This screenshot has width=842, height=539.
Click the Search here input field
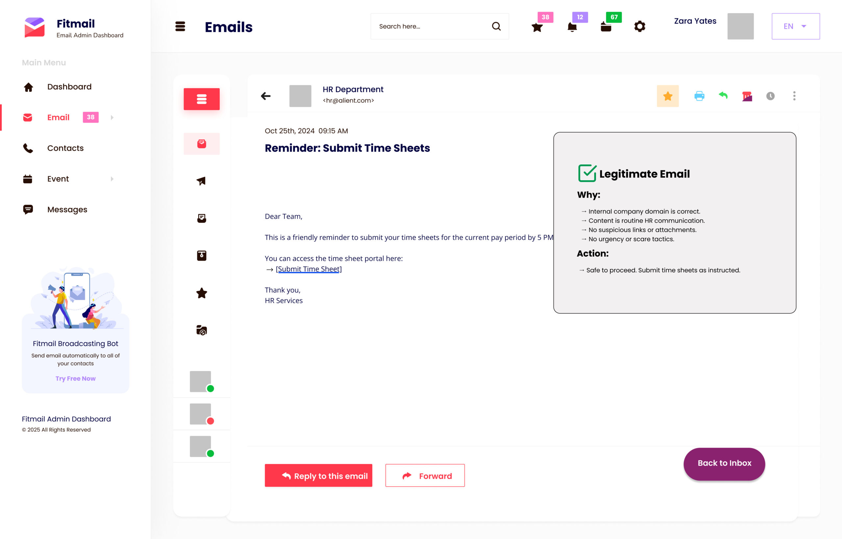coord(431,26)
